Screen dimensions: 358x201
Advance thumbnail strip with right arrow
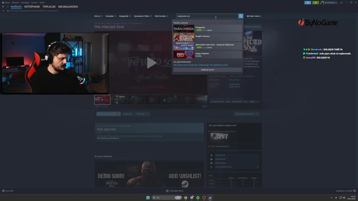(204, 106)
